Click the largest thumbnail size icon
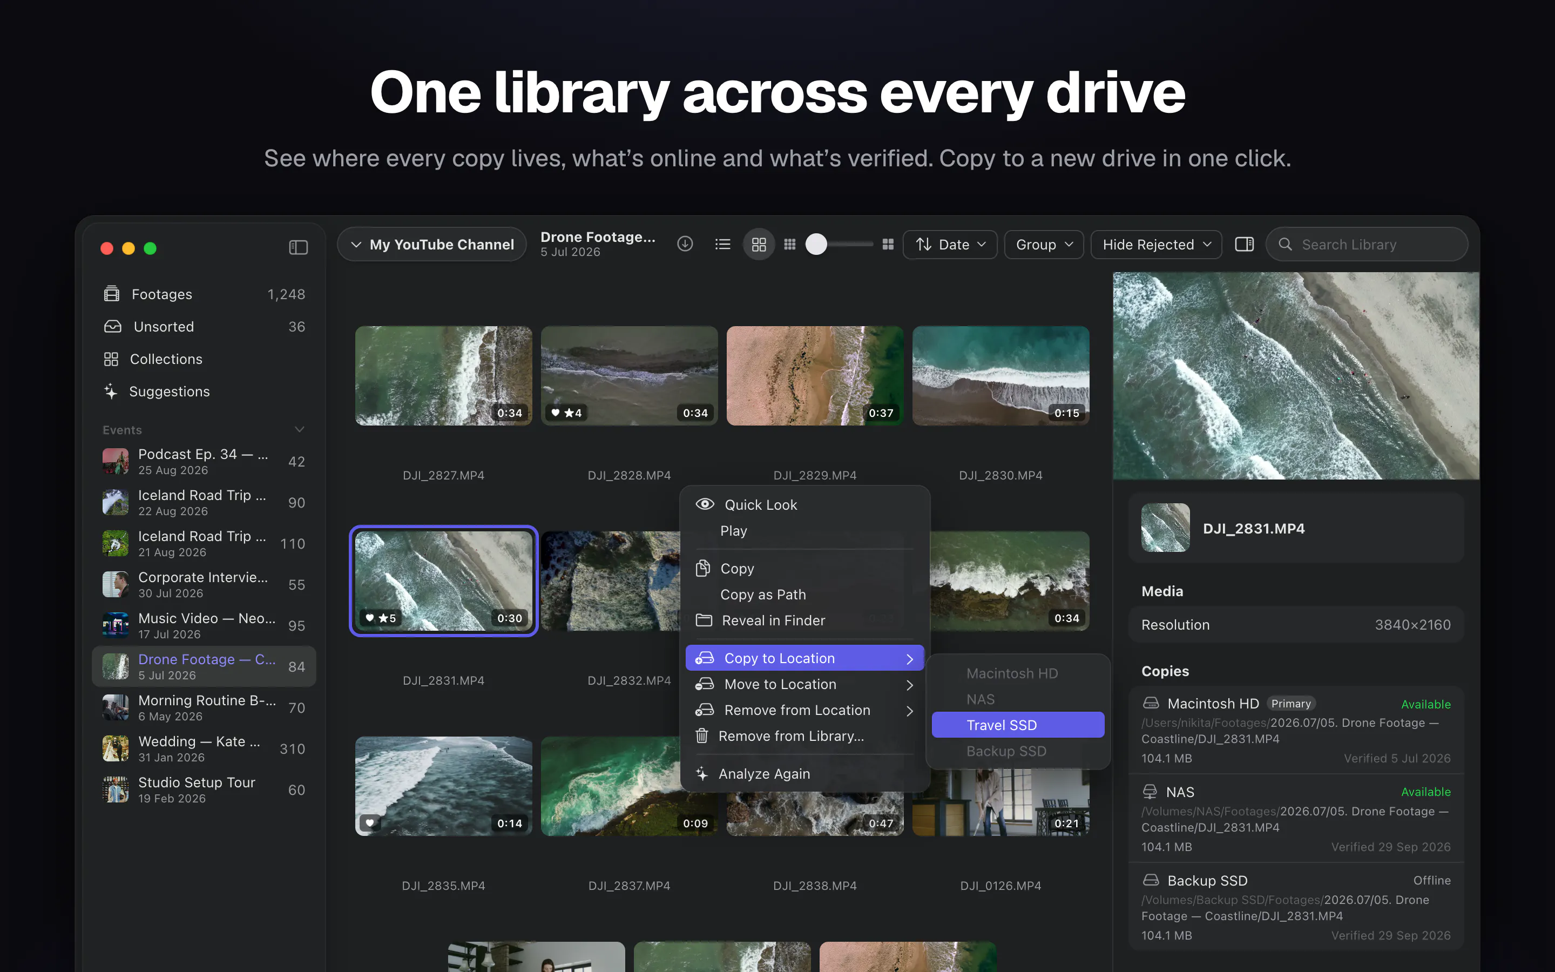 pos(888,244)
